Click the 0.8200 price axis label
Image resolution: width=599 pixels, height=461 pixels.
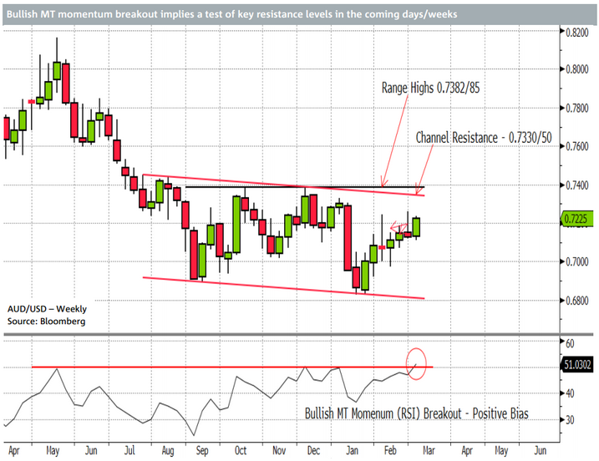pyautogui.click(x=578, y=31)
